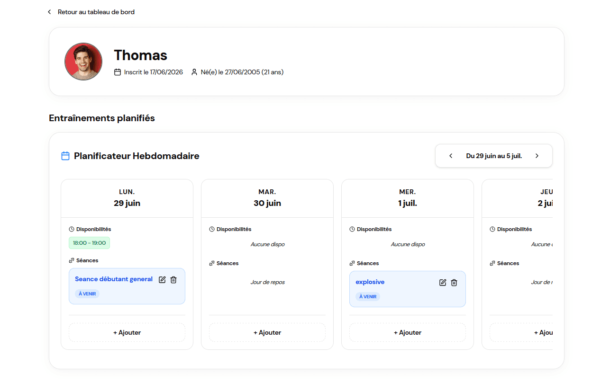Viewport: 610px width, 383px height.
Task: Click the back arrow near Retour
Action: [x=49, y=12]
